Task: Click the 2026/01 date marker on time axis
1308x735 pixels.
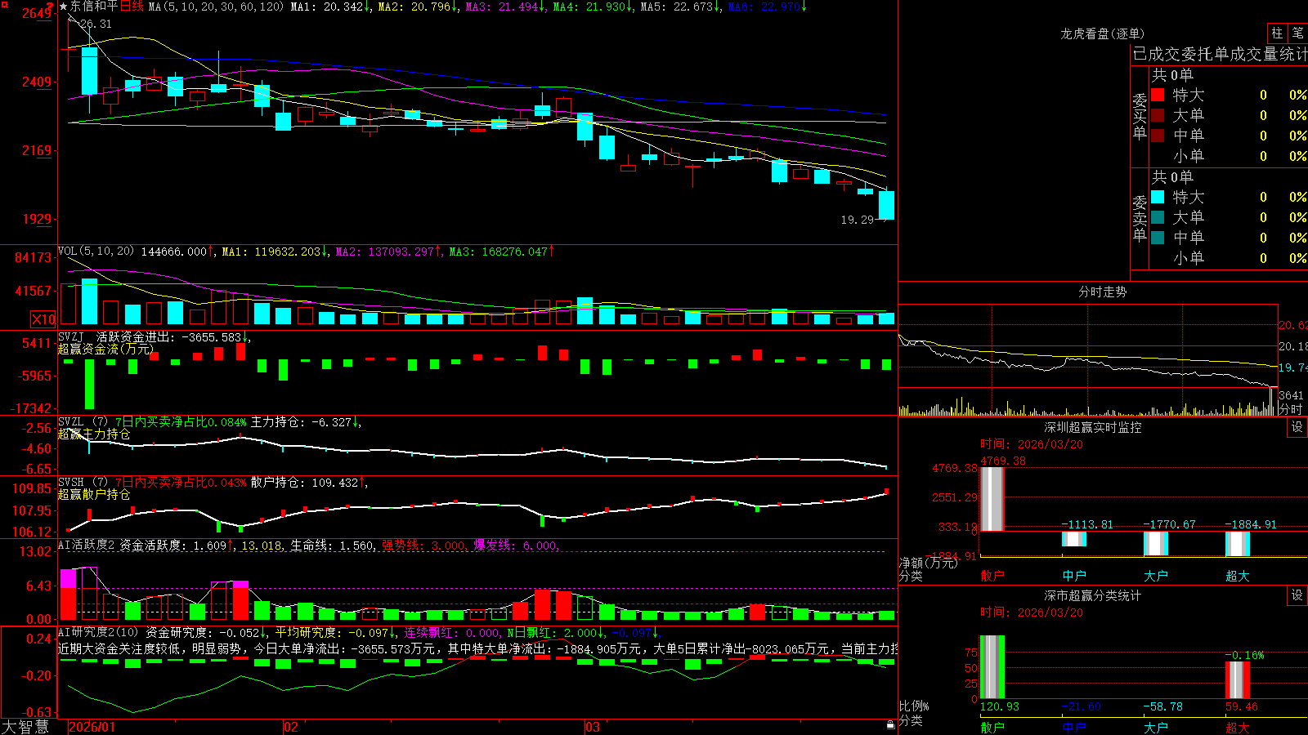Action: pyautogui.click(x=92, y=727)
